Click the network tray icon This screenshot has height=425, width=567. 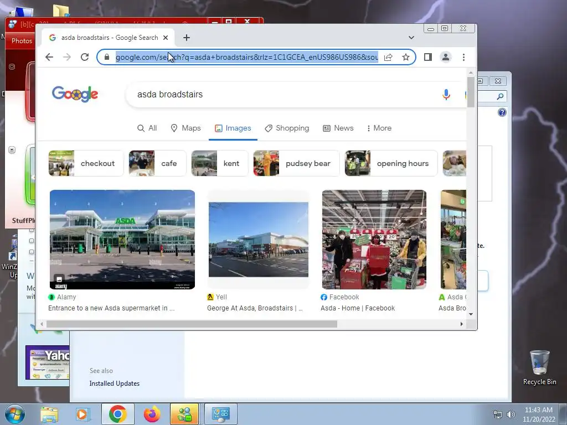(498, 414)
